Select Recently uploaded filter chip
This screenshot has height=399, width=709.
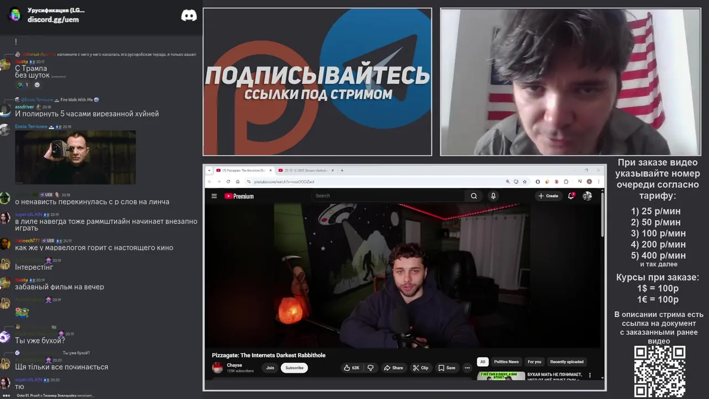click(567, 362)
